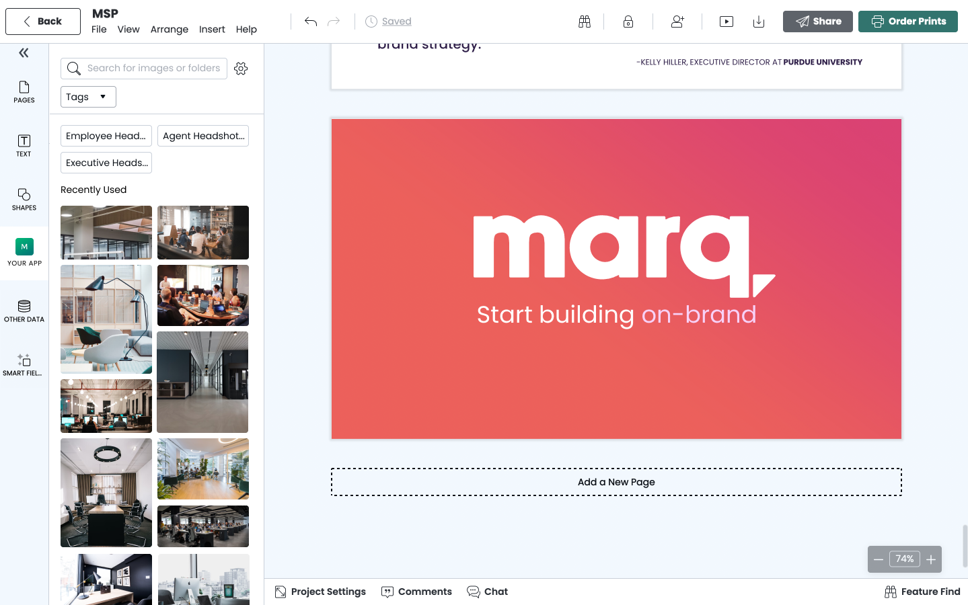968x605 pixels.
Task: Open the Help menu
Action: [246, 30]
